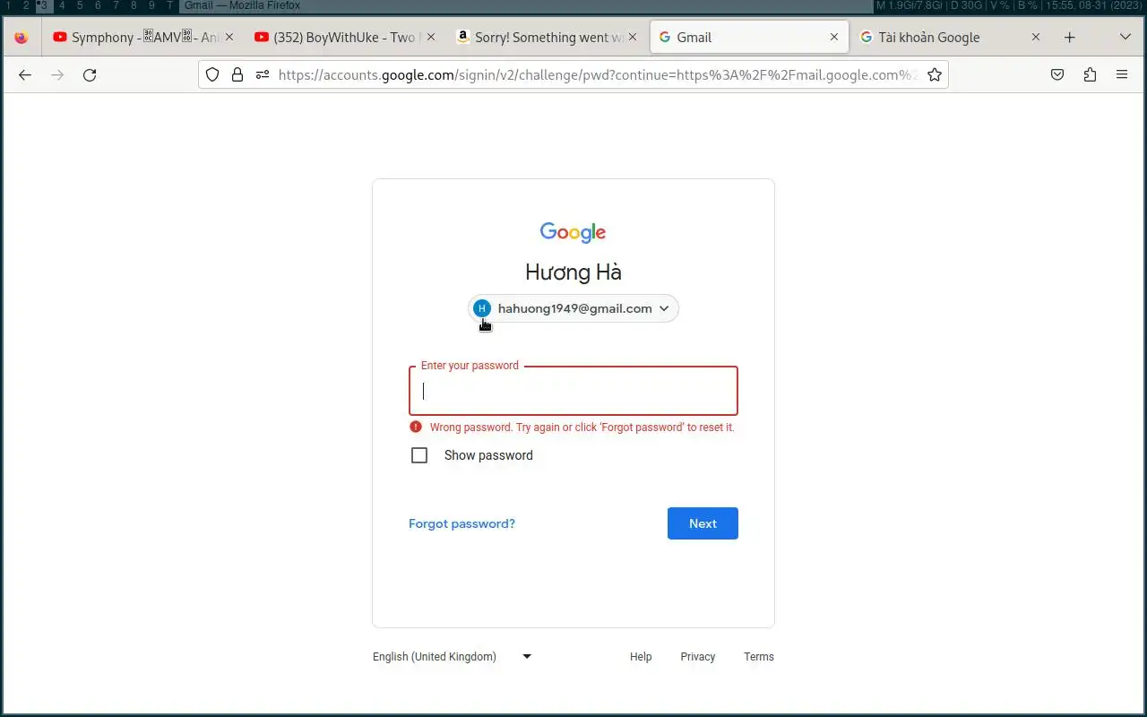Open Firefox application hamburger menu

click(x=1122, y=75)
